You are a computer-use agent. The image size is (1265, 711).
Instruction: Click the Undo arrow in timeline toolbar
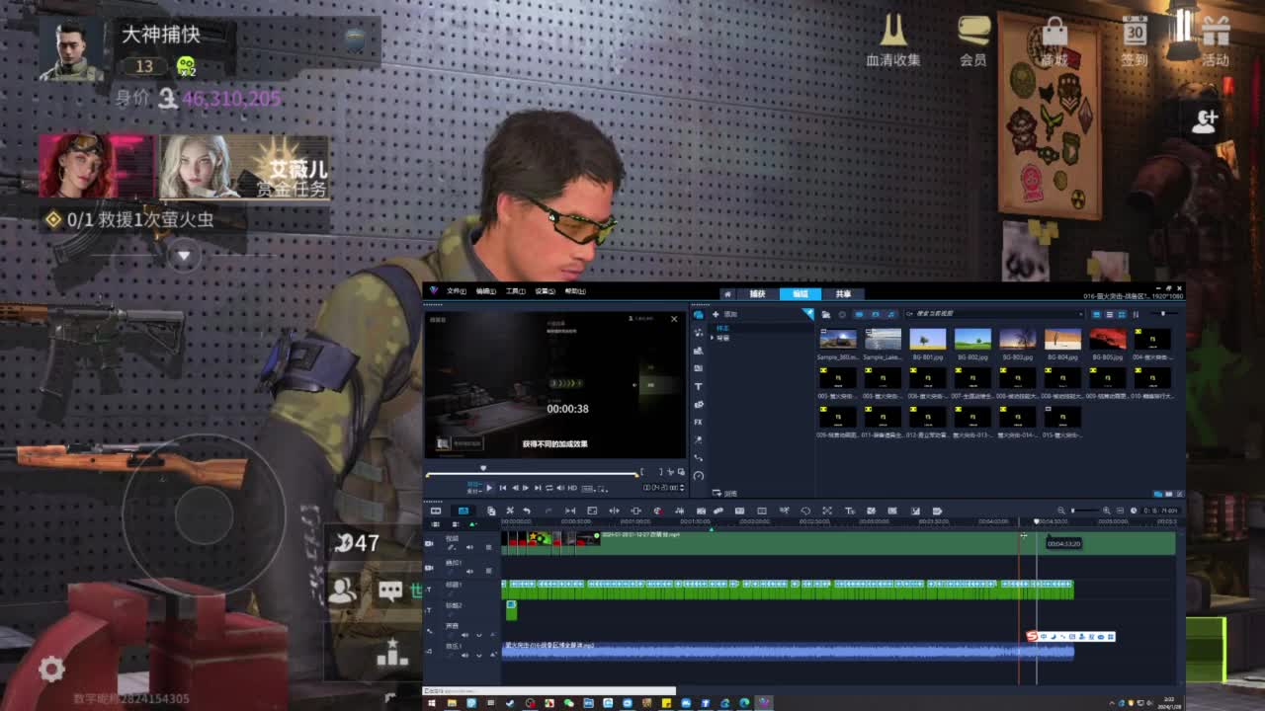click(x=527, y=511)
